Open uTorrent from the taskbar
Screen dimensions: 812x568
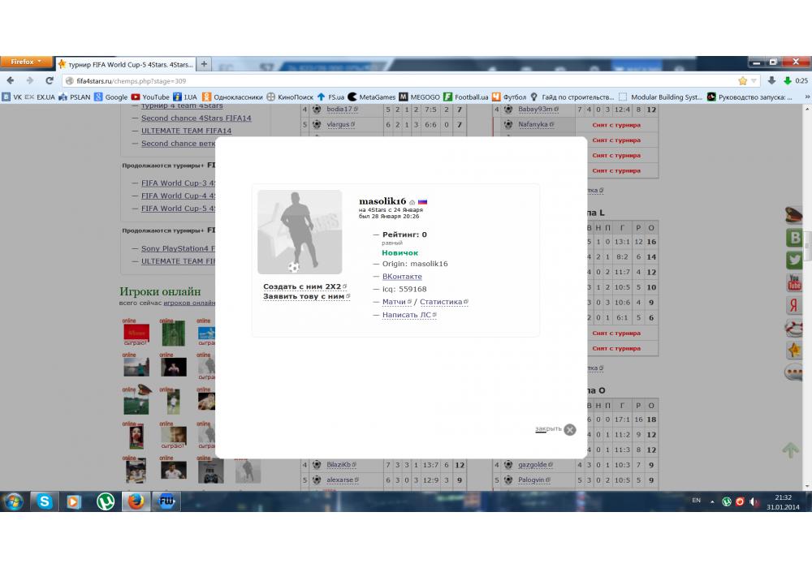pos(105,501)
